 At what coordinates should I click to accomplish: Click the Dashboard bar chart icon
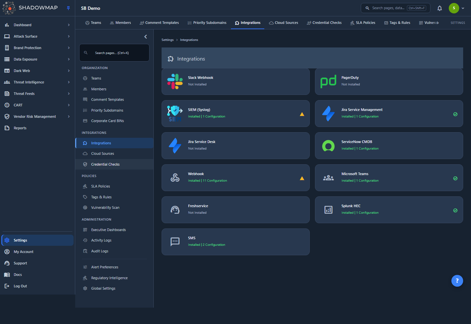tap(7, 25)
